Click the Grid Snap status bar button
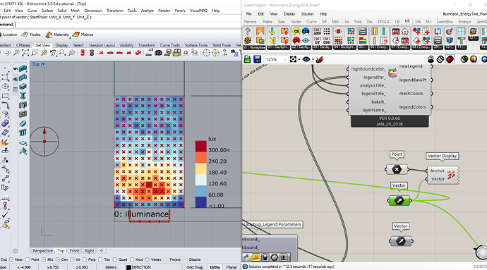The height and width of the screenshot is (270, 487). pos(195,267)
